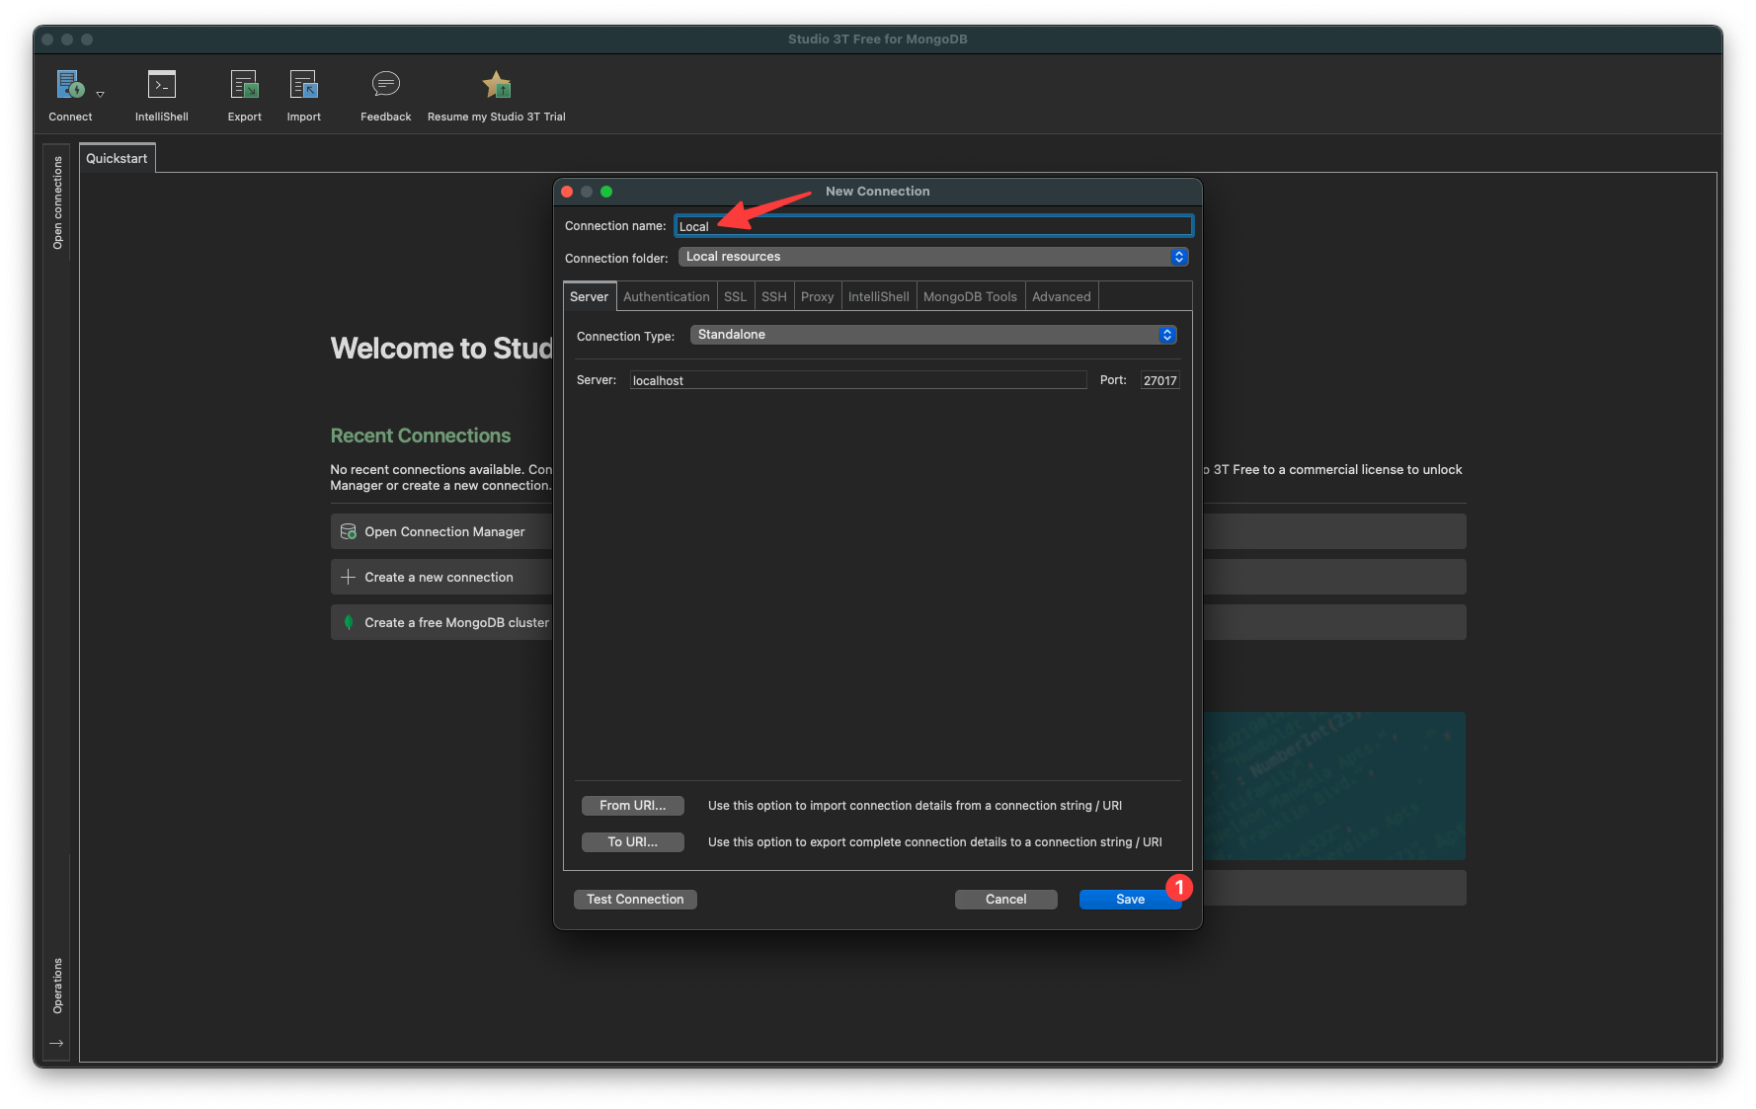
Task: Switch to the SSL tab
Action: coord(735,296)
